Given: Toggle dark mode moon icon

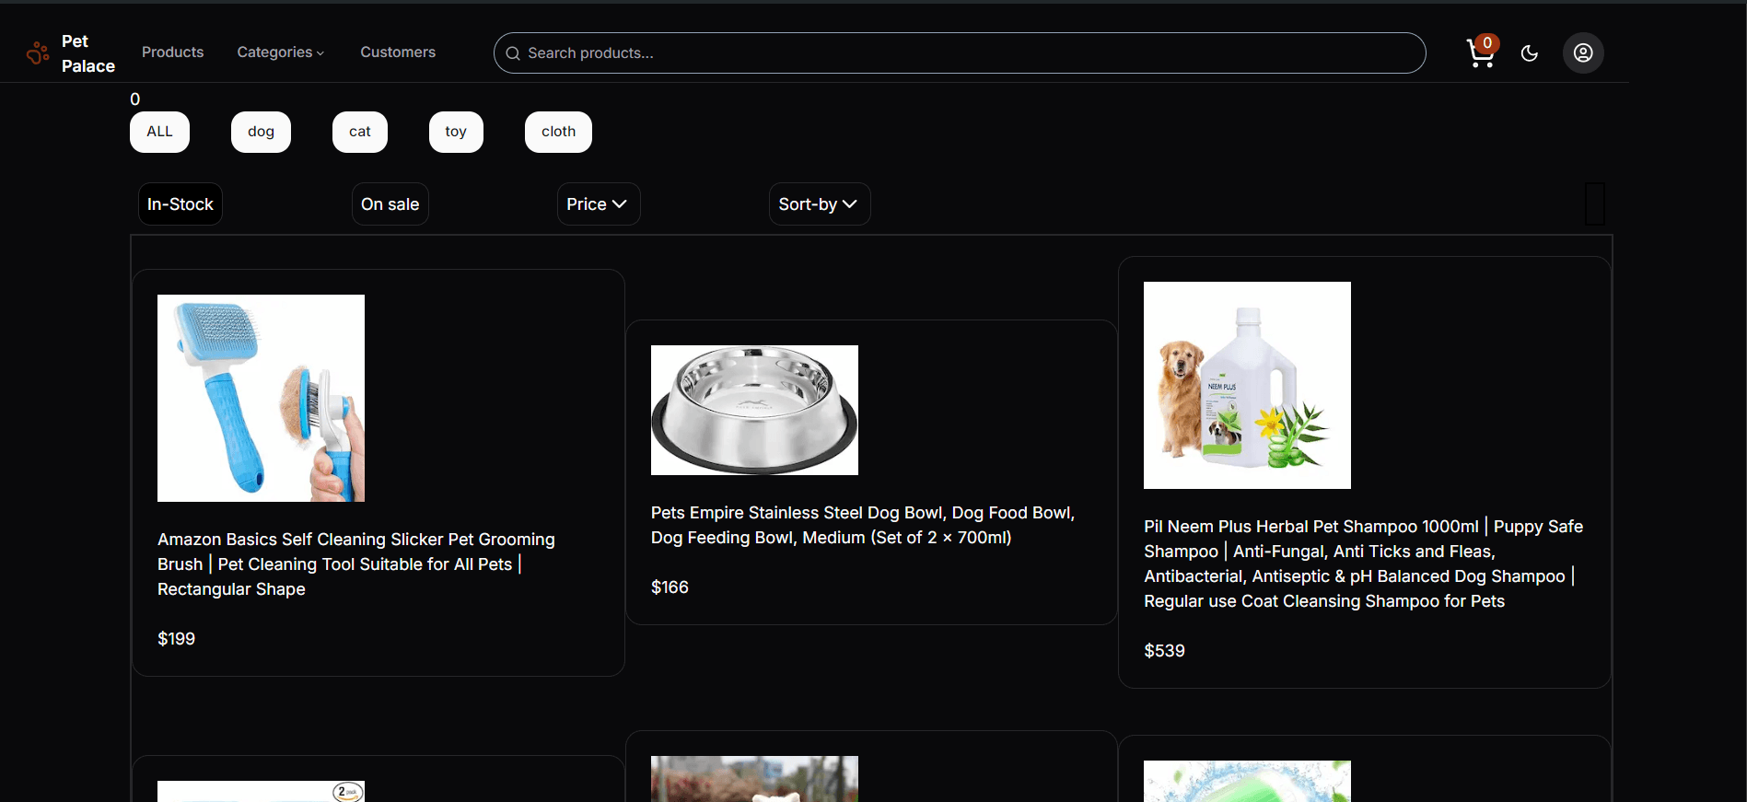Looking at the screenshot, I should click(x=1530, y=53).
